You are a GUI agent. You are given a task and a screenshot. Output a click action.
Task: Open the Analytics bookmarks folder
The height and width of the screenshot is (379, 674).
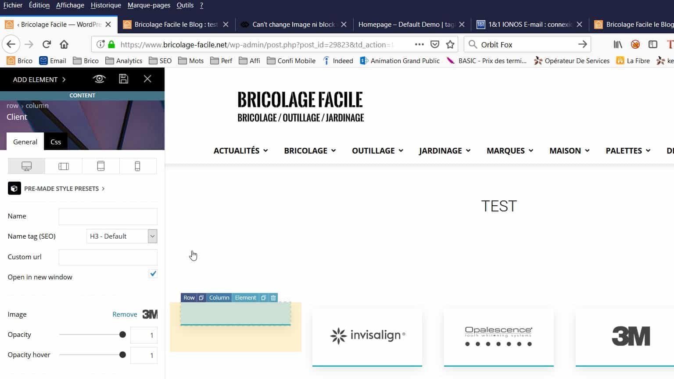pos(124,61)
